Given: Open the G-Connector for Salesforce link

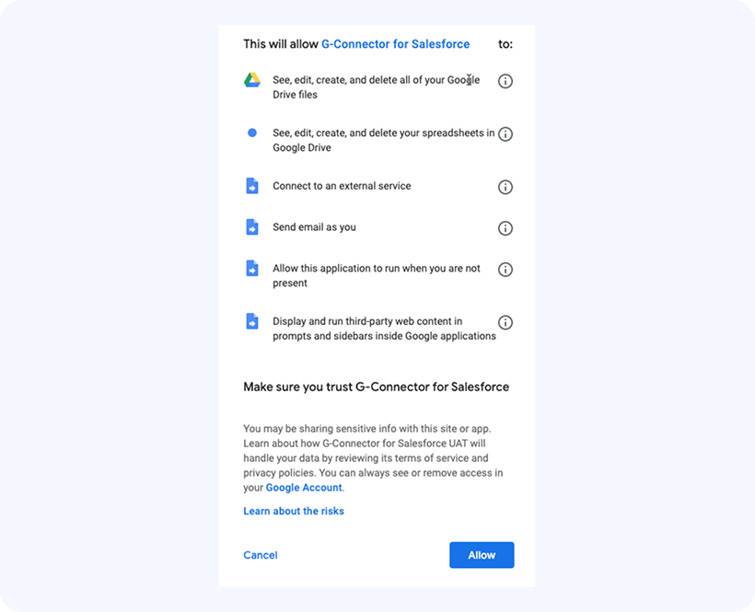Looking at the screenshot, I should tap(395, 44).
